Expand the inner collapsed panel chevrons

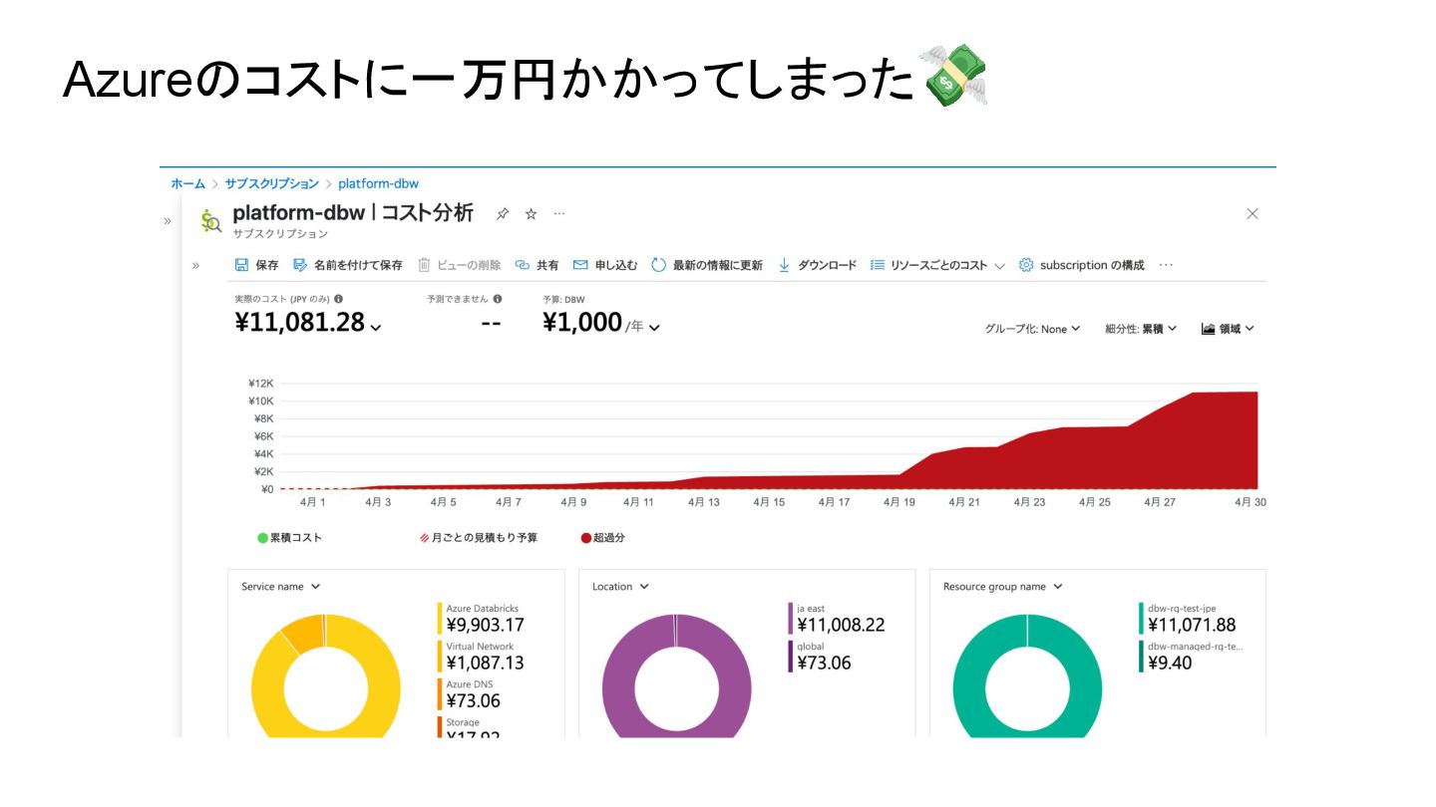click(195, 265)
